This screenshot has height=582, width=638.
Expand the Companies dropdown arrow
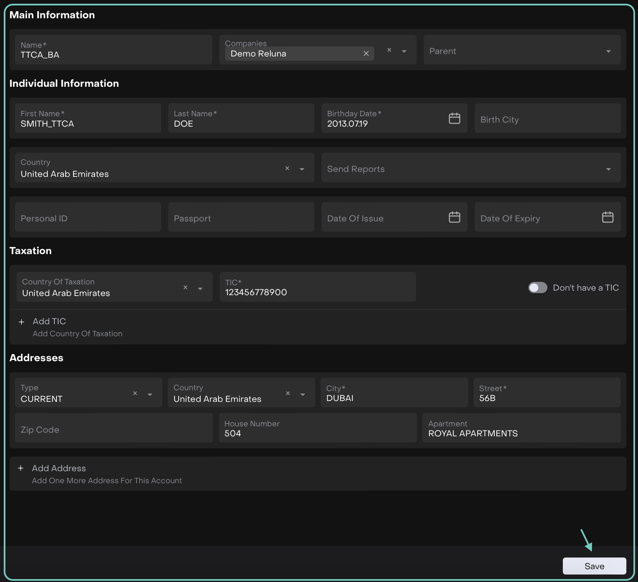(404, 51)
